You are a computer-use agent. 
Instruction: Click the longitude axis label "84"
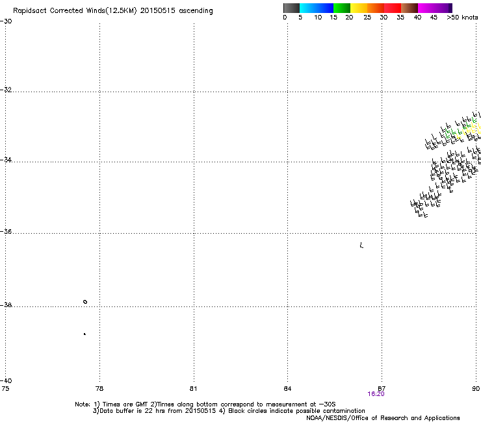coord(287,389)
